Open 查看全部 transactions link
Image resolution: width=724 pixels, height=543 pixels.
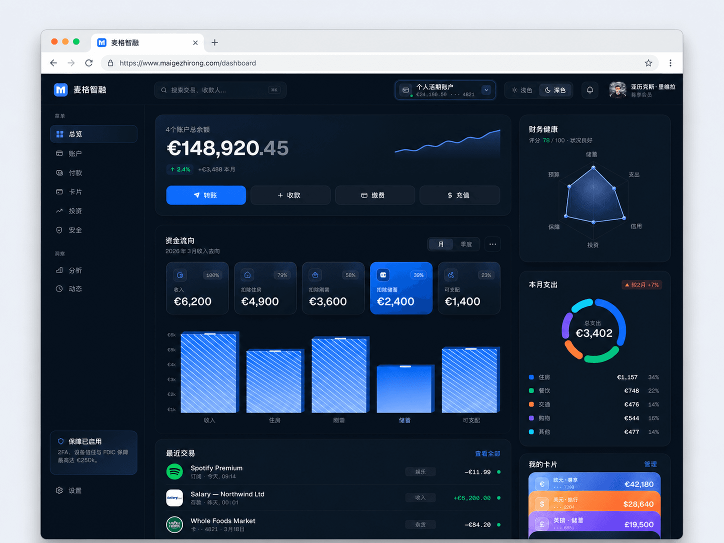click(487, 453)
